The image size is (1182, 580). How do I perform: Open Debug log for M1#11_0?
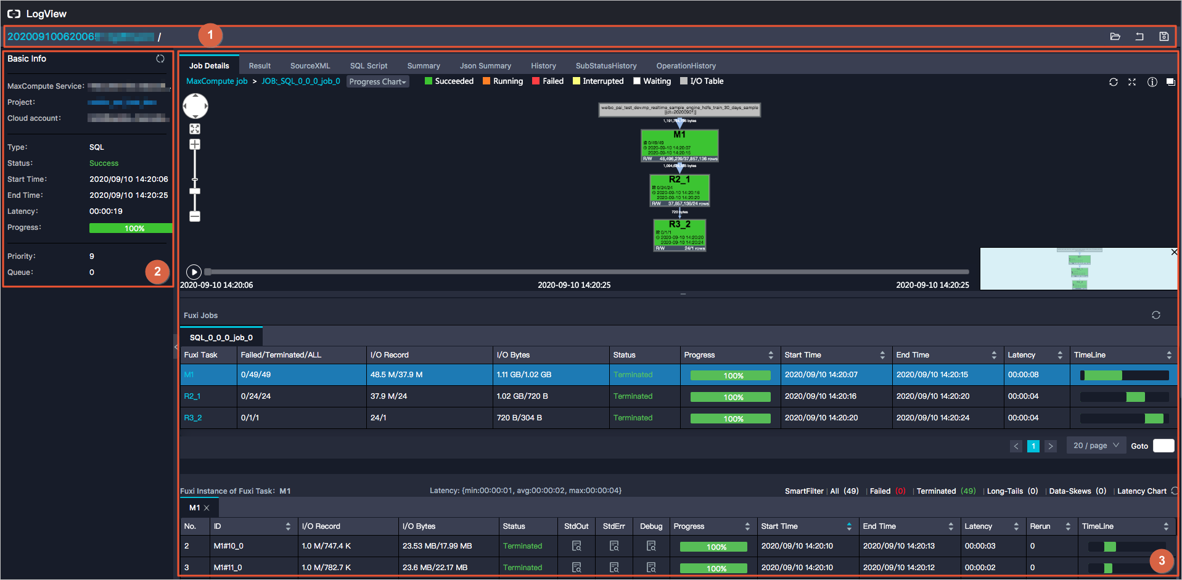(x=651, y=568)
